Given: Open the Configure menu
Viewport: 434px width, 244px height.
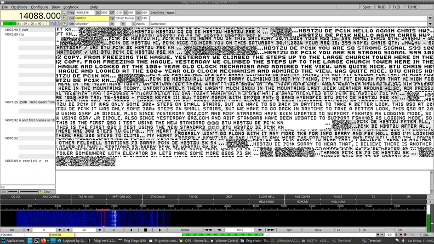Looking at the screenshot, I should pyautogui.click(x=39, y=7).
